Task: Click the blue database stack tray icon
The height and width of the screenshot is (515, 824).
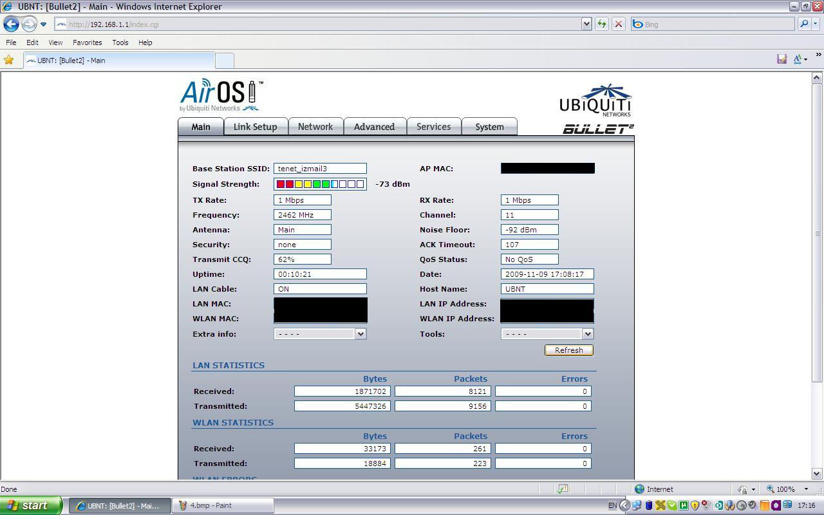Action: pos(787,505)
